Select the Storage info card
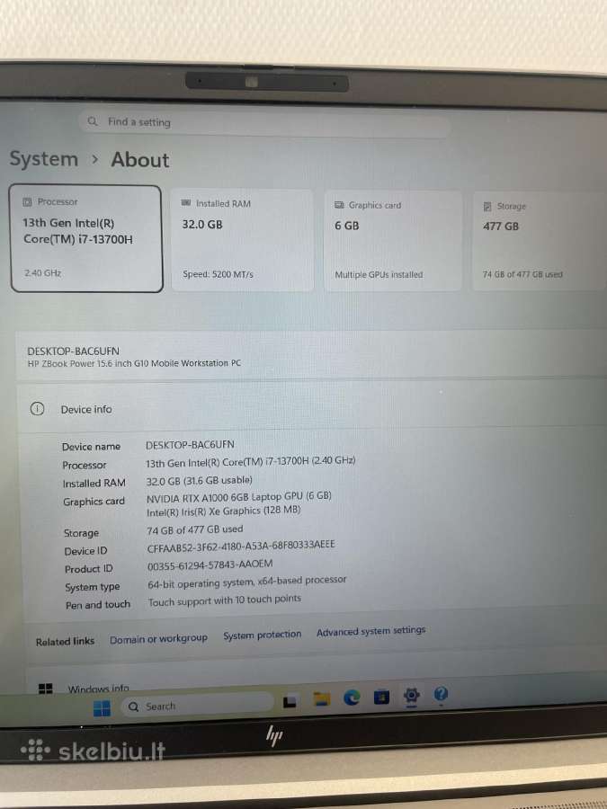This screenshot has height=809, width=607. pos(539,241)
